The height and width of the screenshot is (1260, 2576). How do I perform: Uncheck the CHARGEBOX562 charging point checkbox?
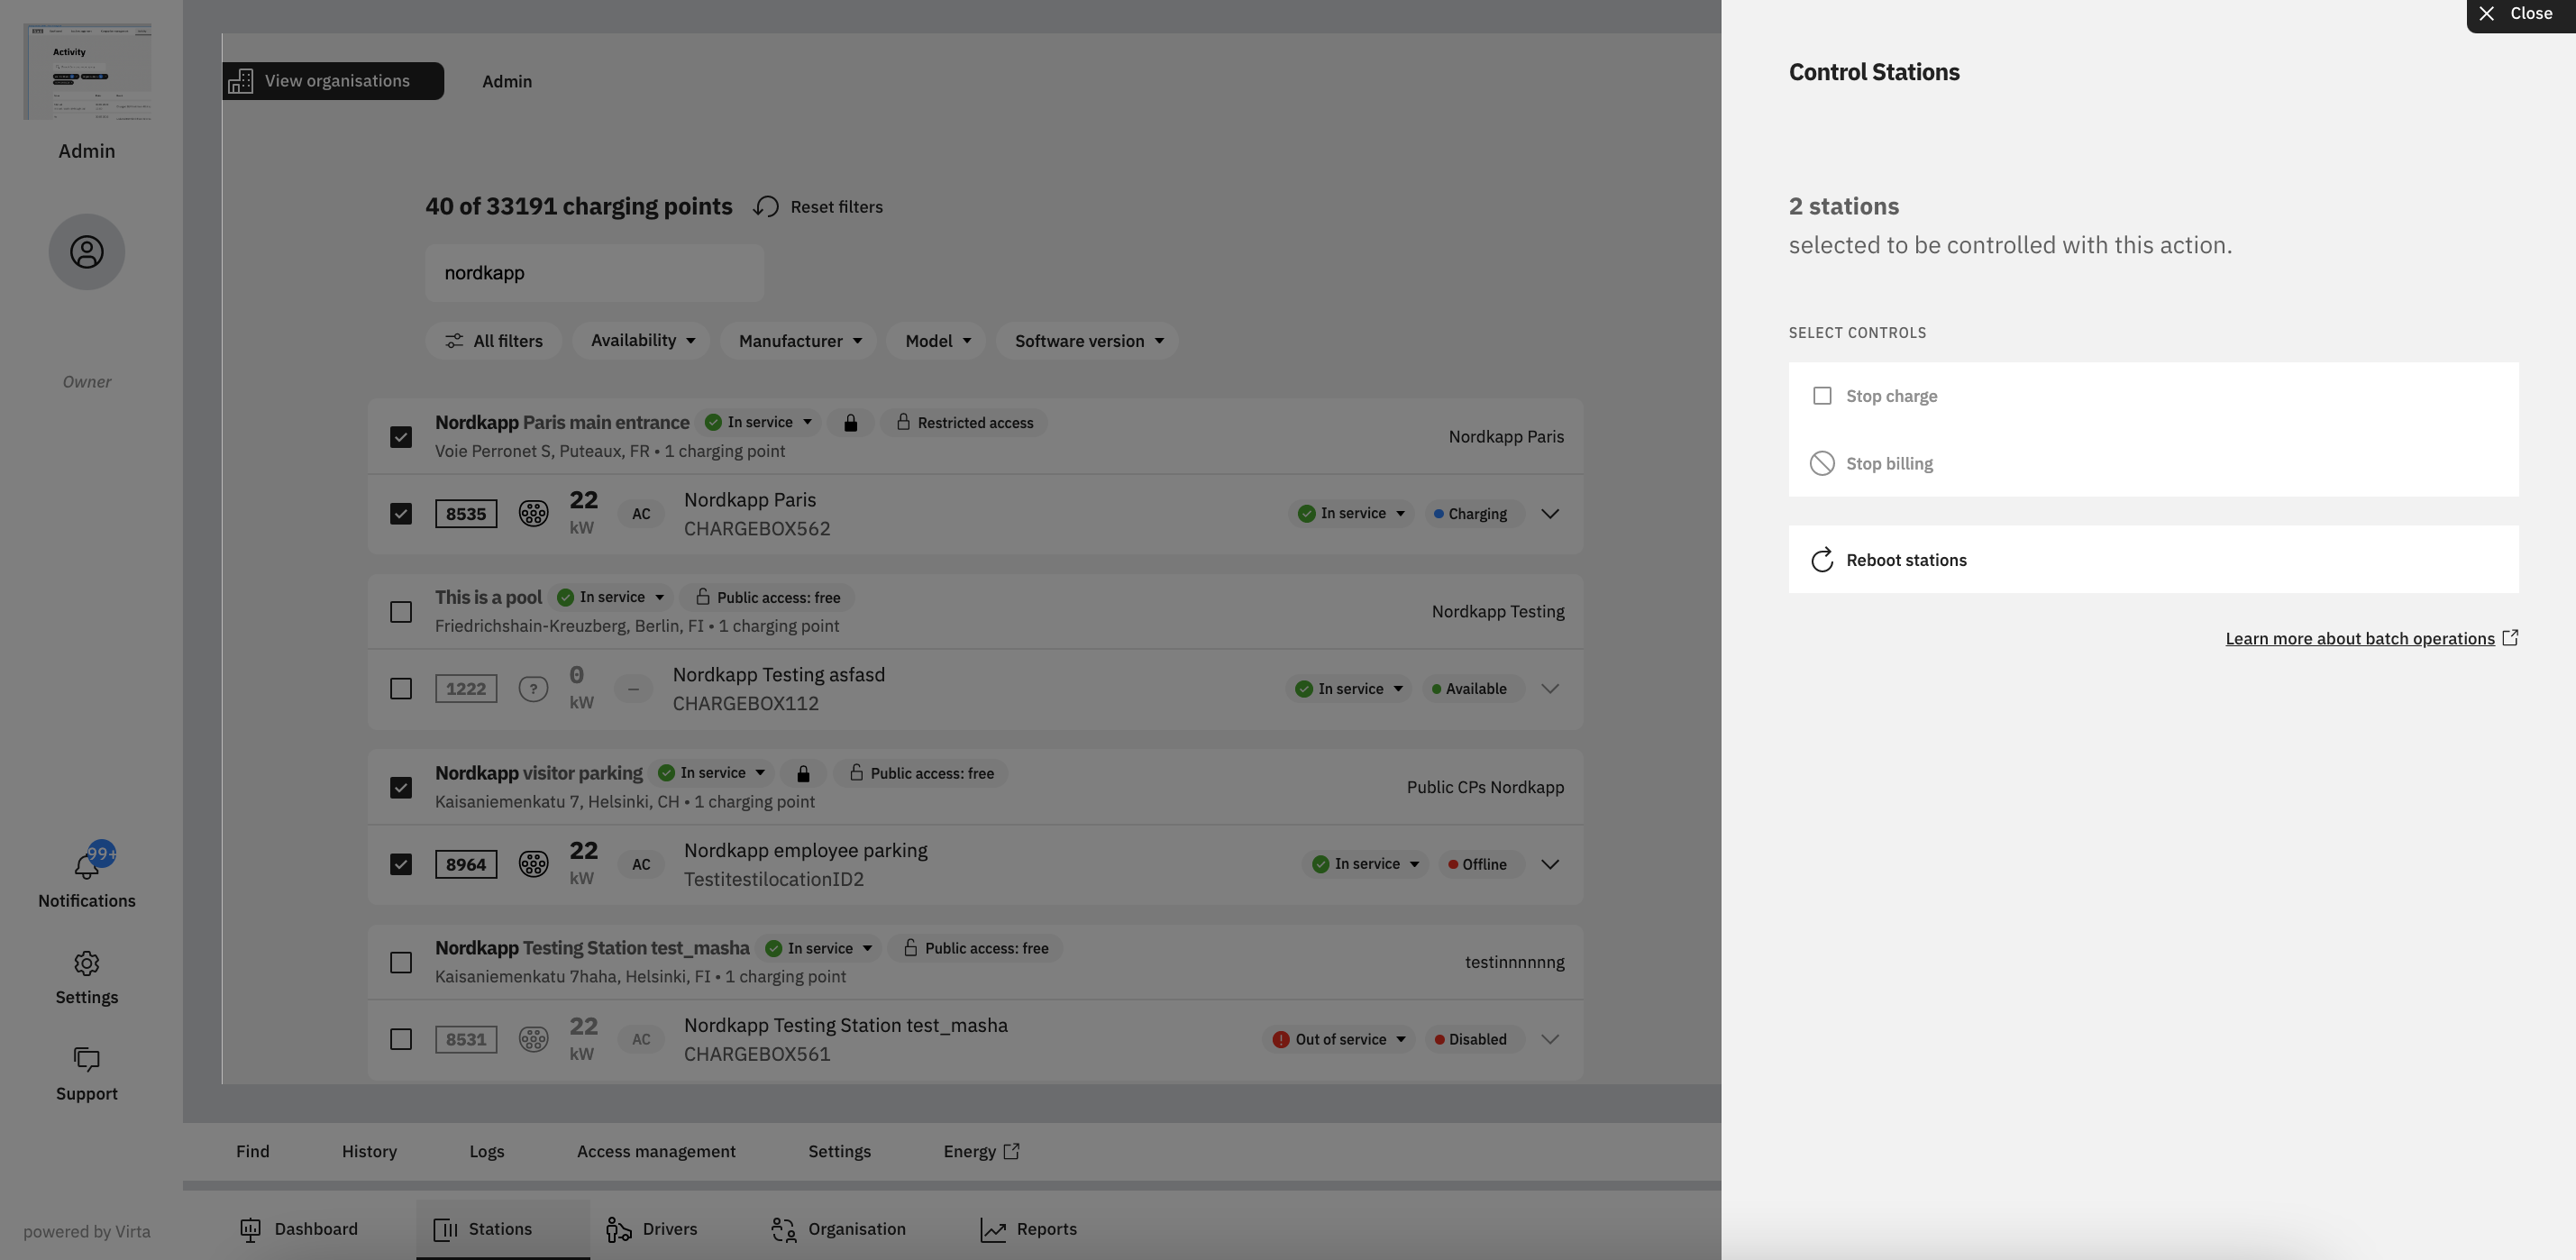[x=401, y=514]
